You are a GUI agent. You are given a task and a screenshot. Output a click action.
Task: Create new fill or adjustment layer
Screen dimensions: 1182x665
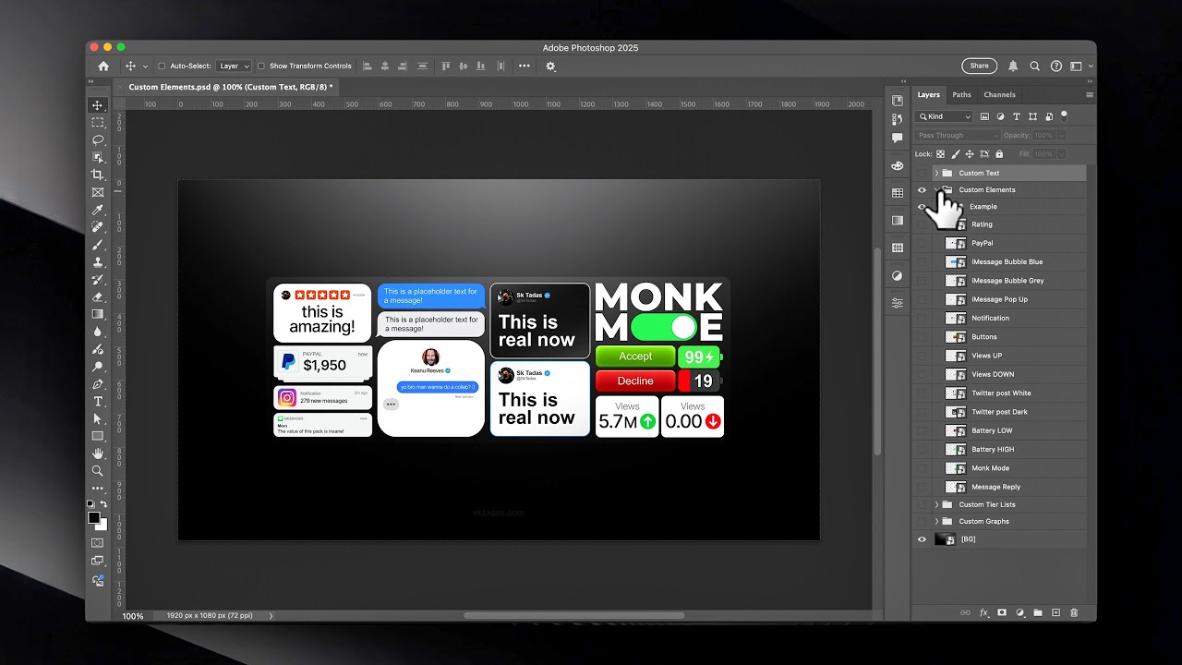coord(1019,612)
